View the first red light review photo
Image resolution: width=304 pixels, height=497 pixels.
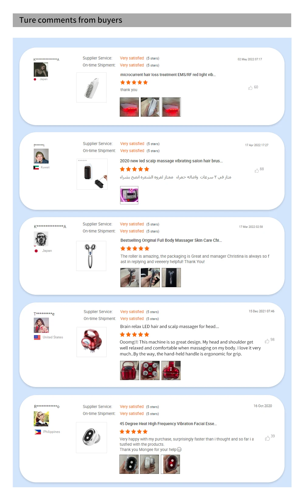click(x=129, y=107)
